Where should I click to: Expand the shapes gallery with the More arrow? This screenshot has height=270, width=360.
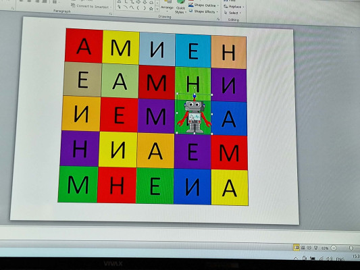(x=157, y=9)
